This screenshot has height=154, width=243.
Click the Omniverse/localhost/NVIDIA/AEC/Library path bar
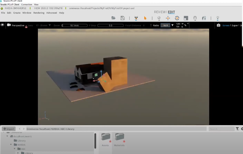(116, 129)
